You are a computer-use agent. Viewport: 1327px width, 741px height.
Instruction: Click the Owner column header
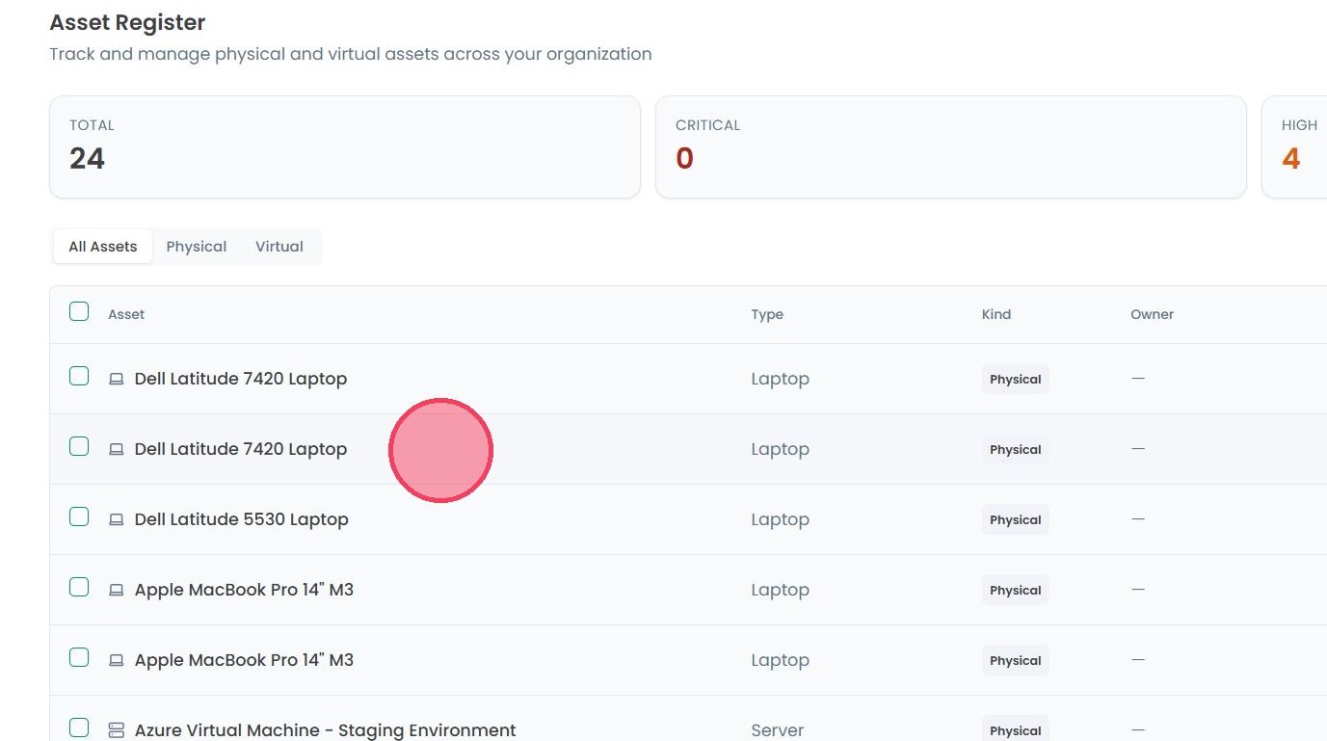(1152, 314)
